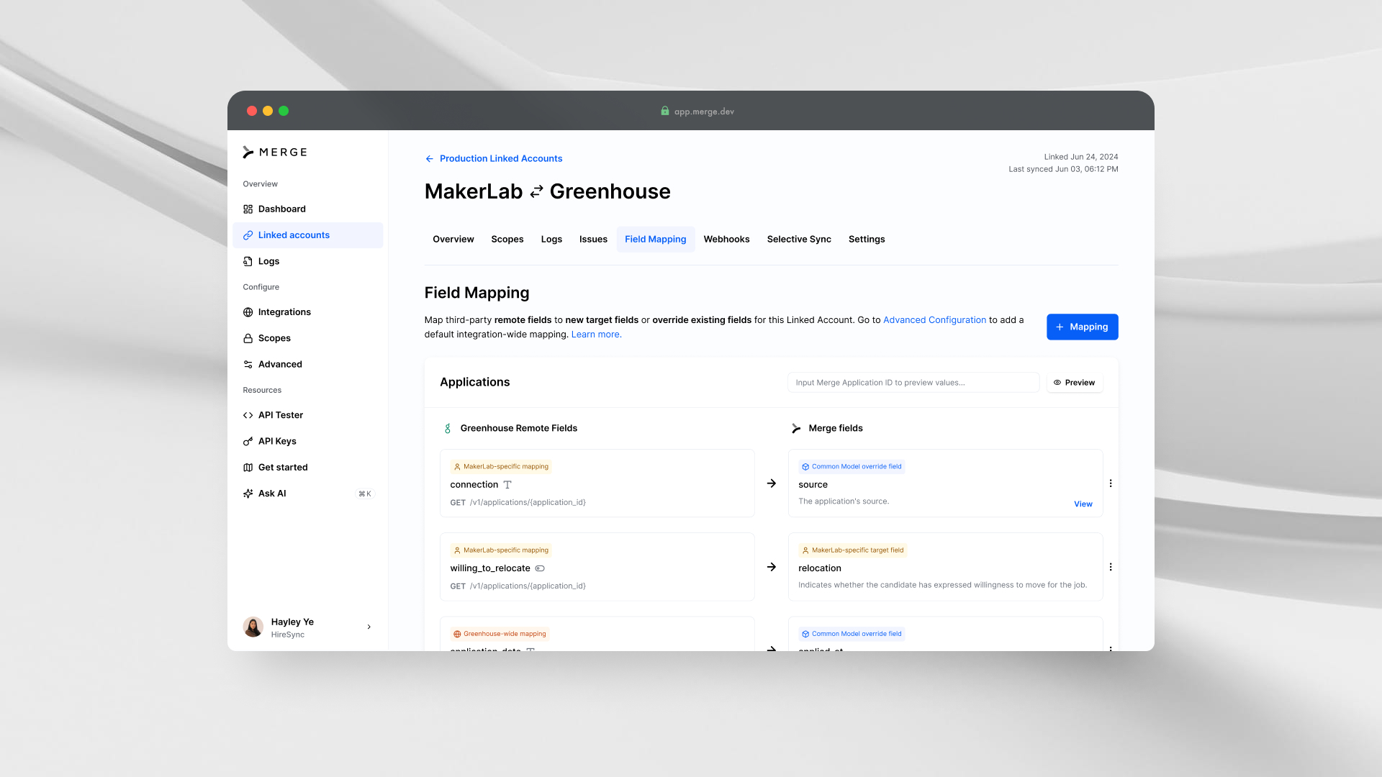The height and width of the screenshot is (777, 1382).
Task: Select the Field Mapping tab
Action: click(656, 240)
